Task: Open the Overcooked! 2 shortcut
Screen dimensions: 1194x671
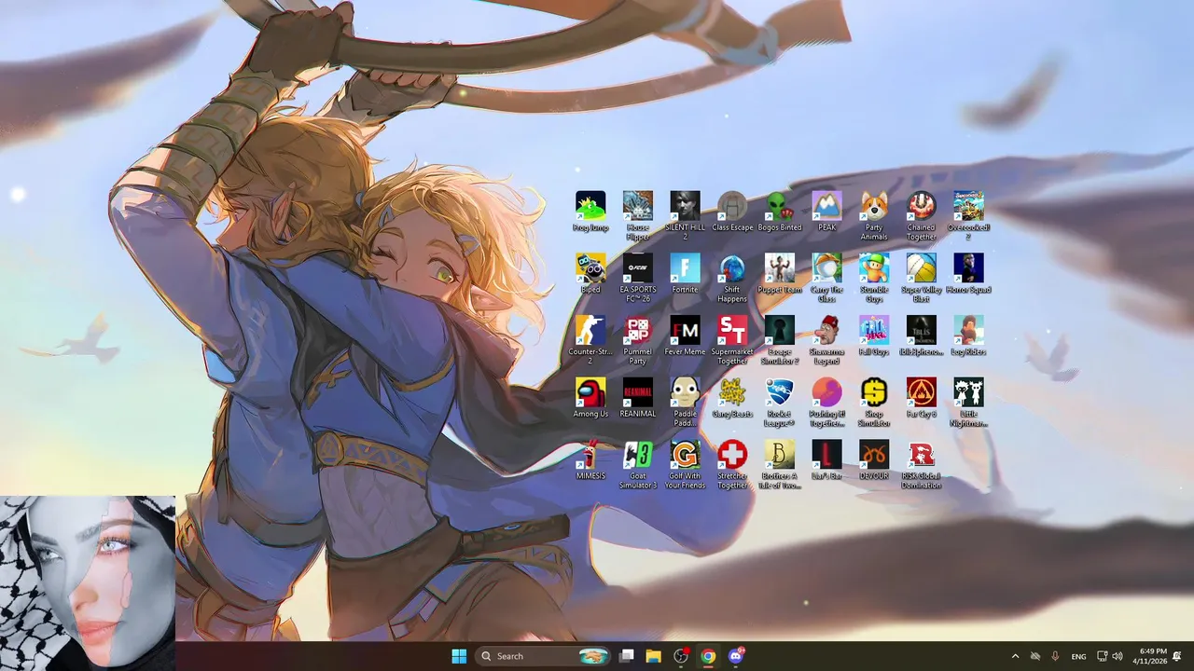Action: click(968, 216)
